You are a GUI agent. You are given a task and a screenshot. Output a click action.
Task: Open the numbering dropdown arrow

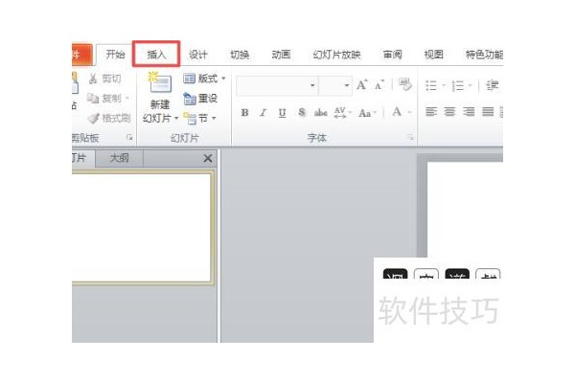(x=471, y=85)
